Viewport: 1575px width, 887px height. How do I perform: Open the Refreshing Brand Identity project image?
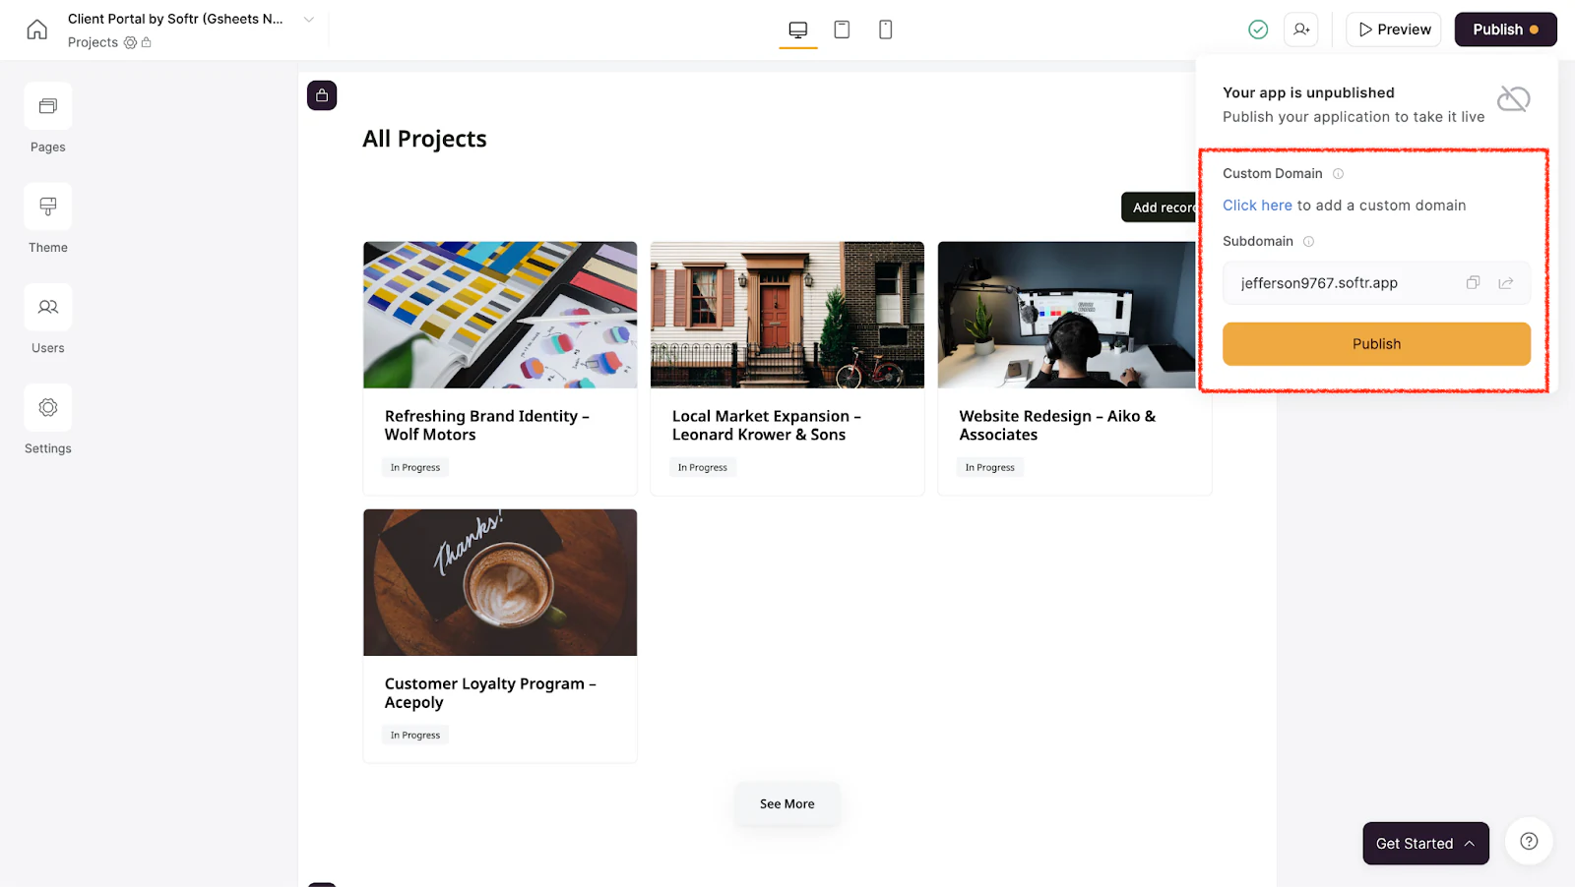pyautogui.click(x=500, y=315)
